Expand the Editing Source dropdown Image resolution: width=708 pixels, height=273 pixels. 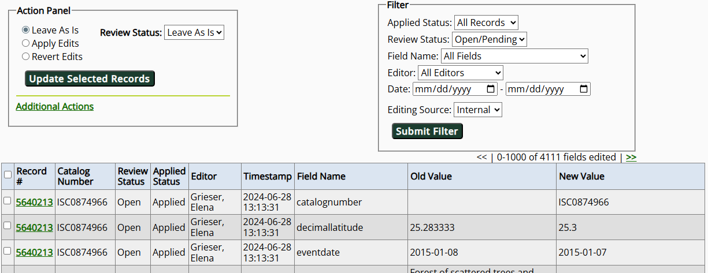point(478,110)
